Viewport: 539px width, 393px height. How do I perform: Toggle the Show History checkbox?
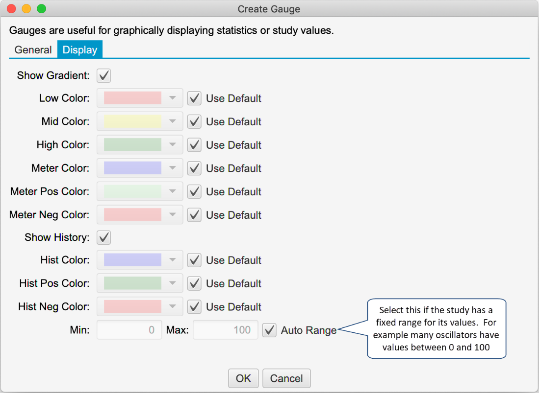click(104, 238)
